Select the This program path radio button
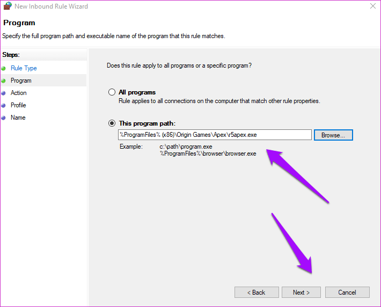Screen dimensions: 381x307 [x=112, y=123]
